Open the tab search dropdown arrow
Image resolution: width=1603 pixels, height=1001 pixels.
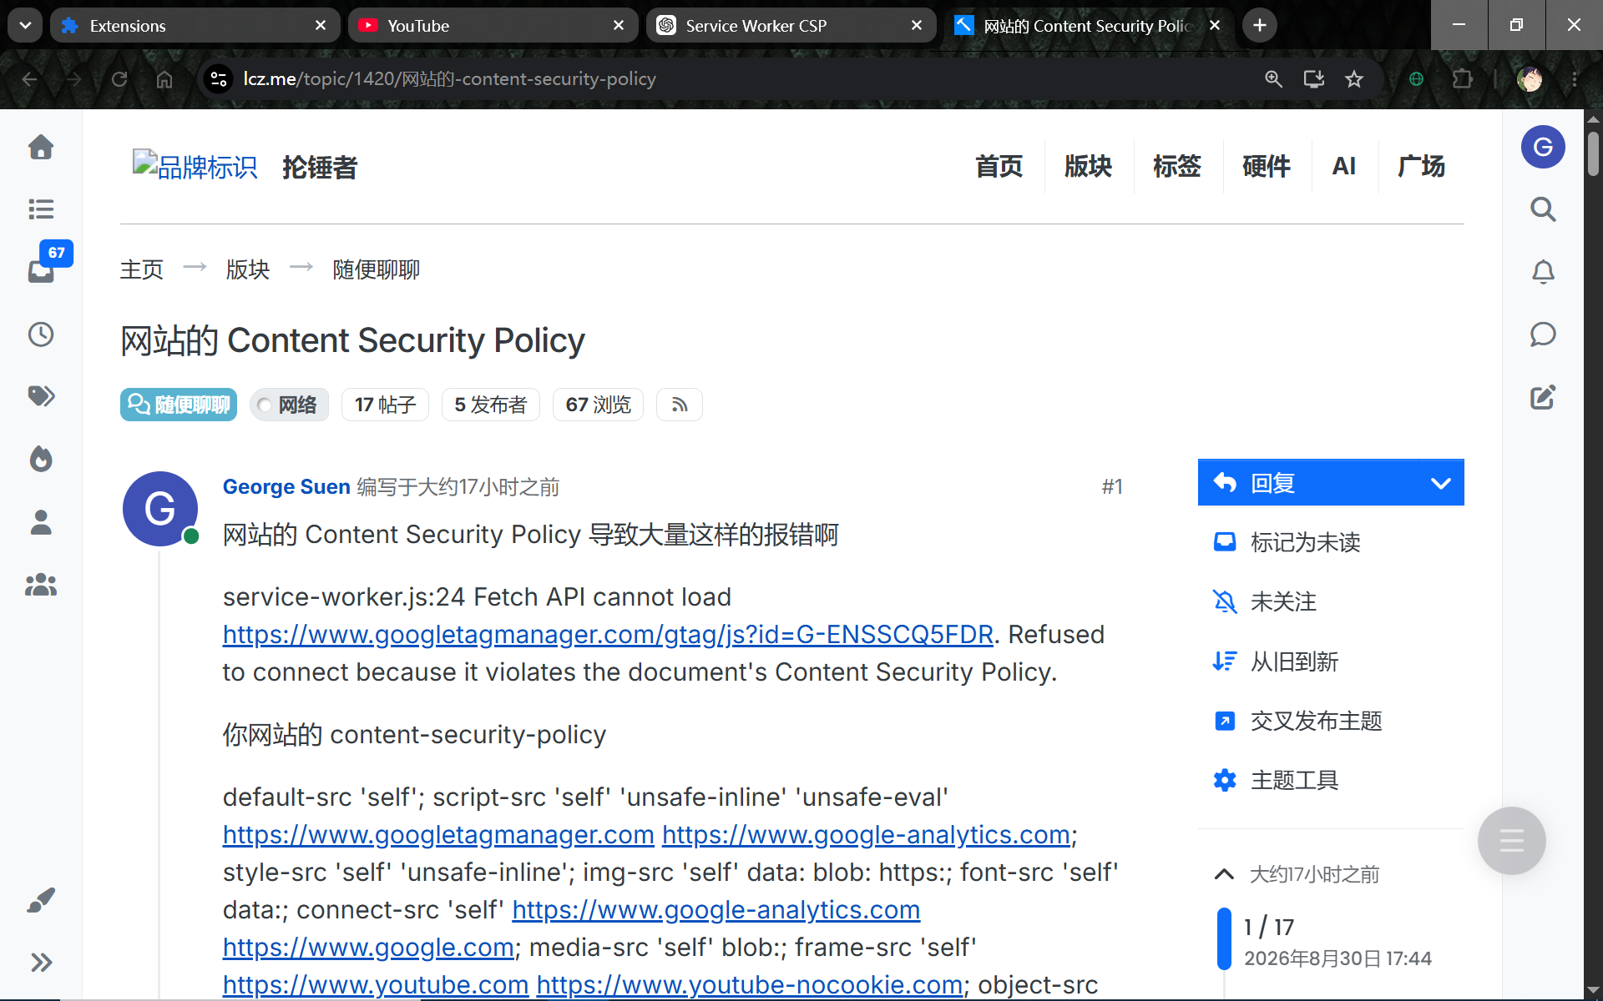click(x=25, y=25)
